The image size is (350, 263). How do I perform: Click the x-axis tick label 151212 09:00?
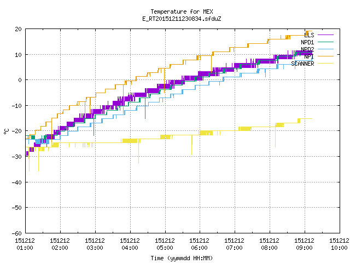[304, 244]
